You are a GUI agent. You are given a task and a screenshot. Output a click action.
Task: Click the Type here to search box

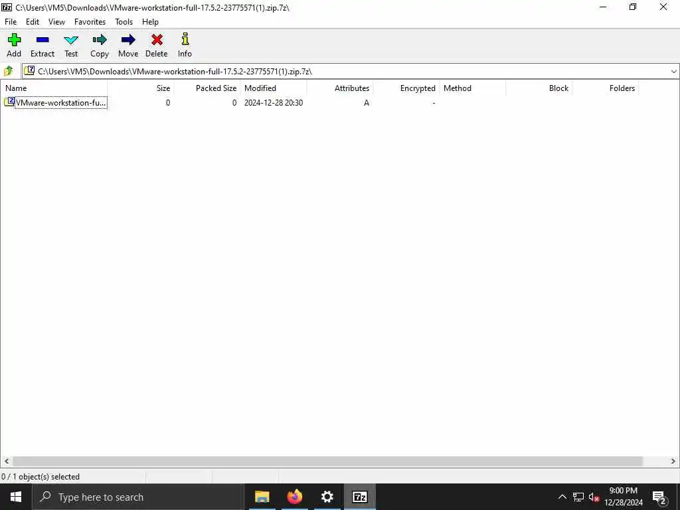pos(138,497)
